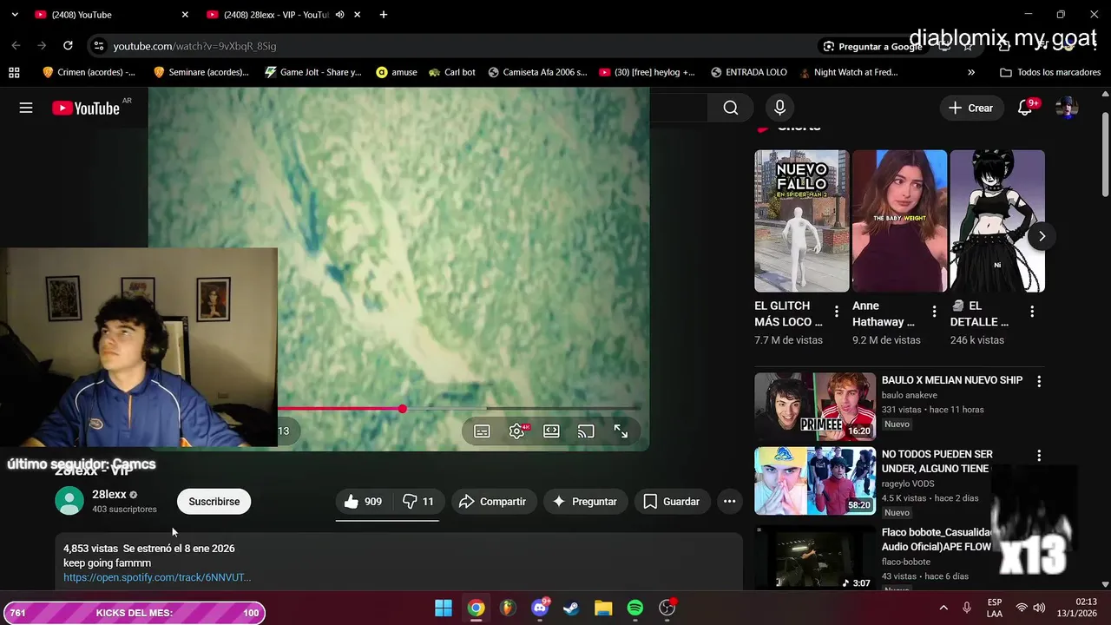Show hidden system tray icons

943,608
